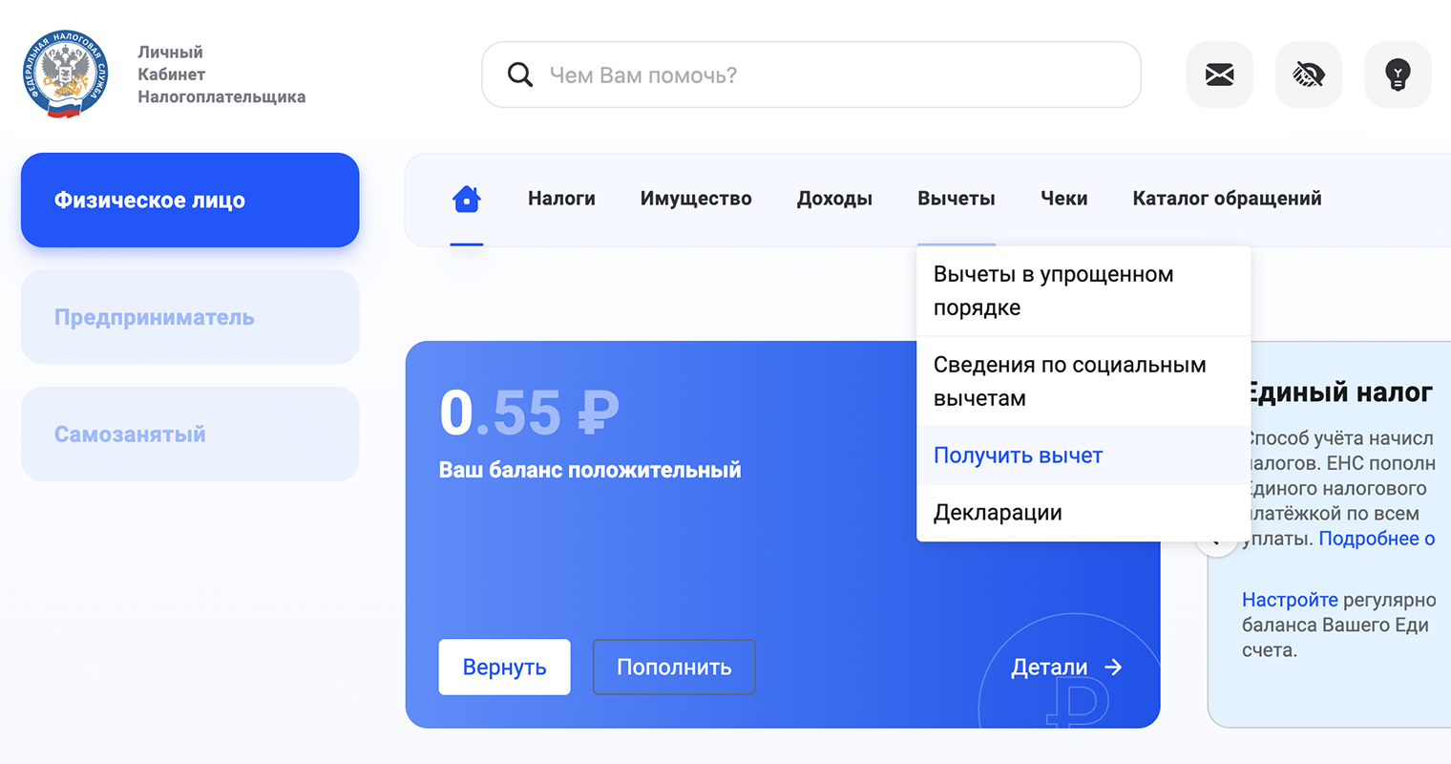Screen dimensions: 1451x764
Task: Click the magnifier search icon
Action: point(520,74)
